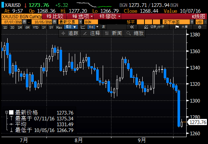208x144 pixels.
Task: Activate the 追踪 crosshair tracking tool
Action: tap(70, 33)
